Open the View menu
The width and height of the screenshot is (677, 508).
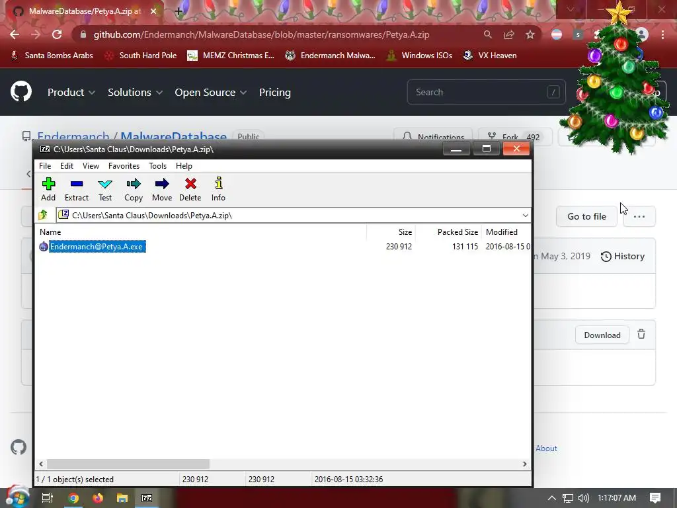91,166
